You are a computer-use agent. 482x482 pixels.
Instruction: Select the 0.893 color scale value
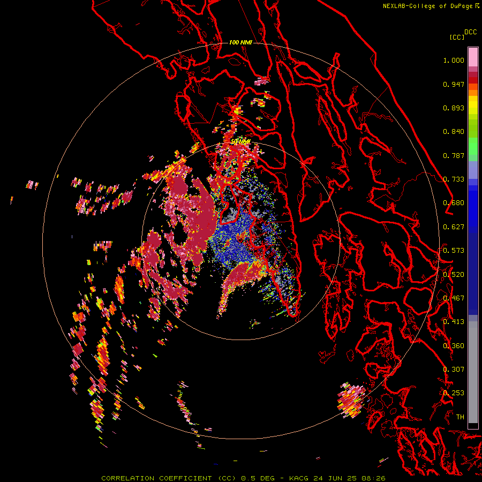(x=454, y=108)
